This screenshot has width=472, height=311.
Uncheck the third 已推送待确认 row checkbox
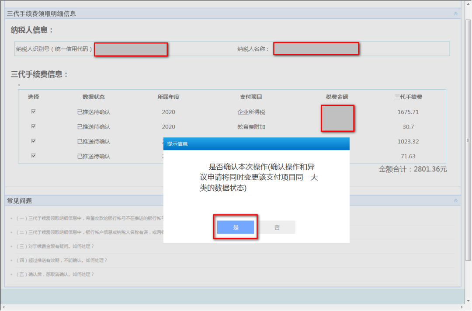tap(34, 141)
